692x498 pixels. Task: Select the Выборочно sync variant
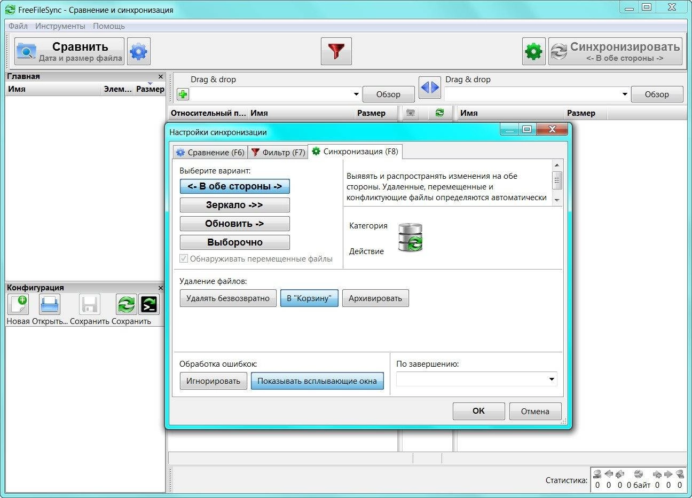click(235, 242)
